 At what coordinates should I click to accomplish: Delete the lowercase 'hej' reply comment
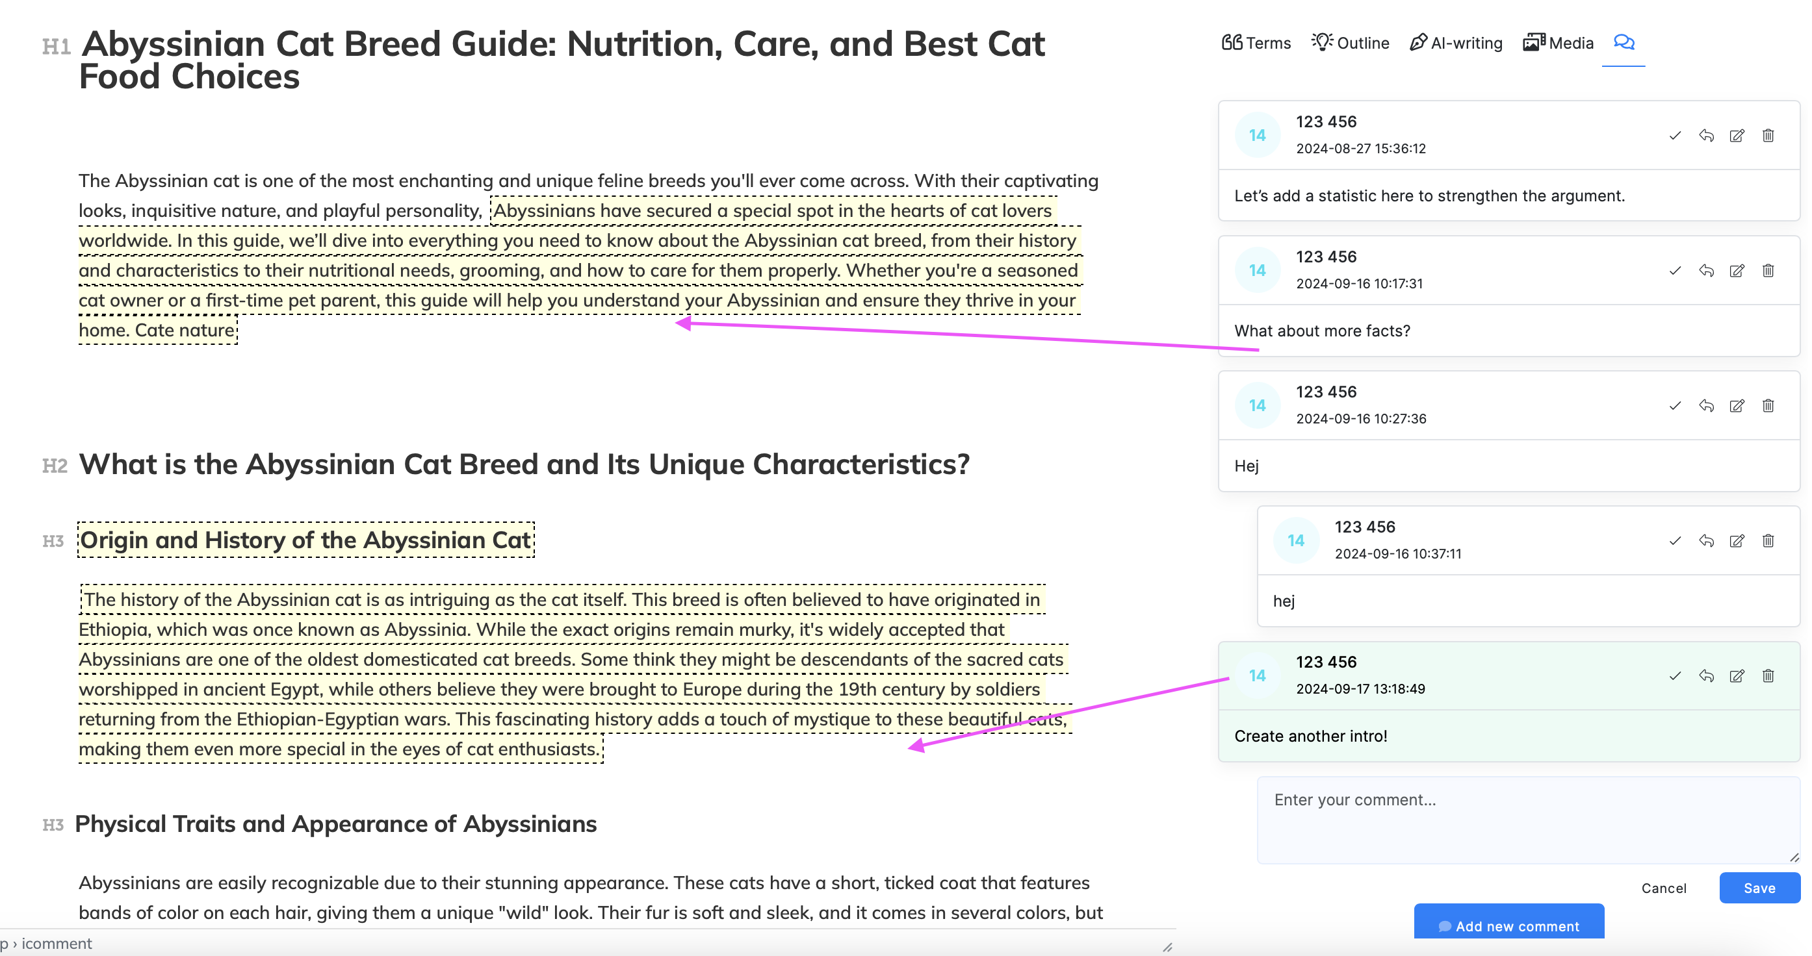[1768, 540]
